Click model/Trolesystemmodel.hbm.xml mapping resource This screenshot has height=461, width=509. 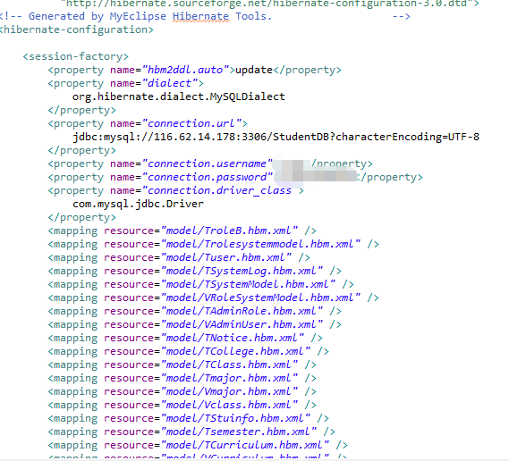260,244
